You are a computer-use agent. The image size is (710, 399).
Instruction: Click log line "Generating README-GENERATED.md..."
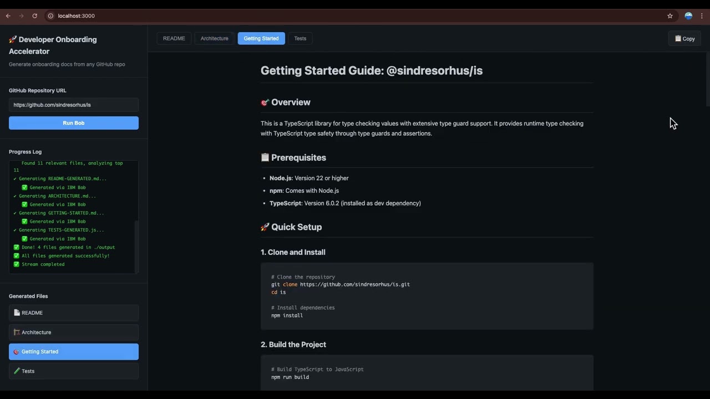tap(60, 179)
